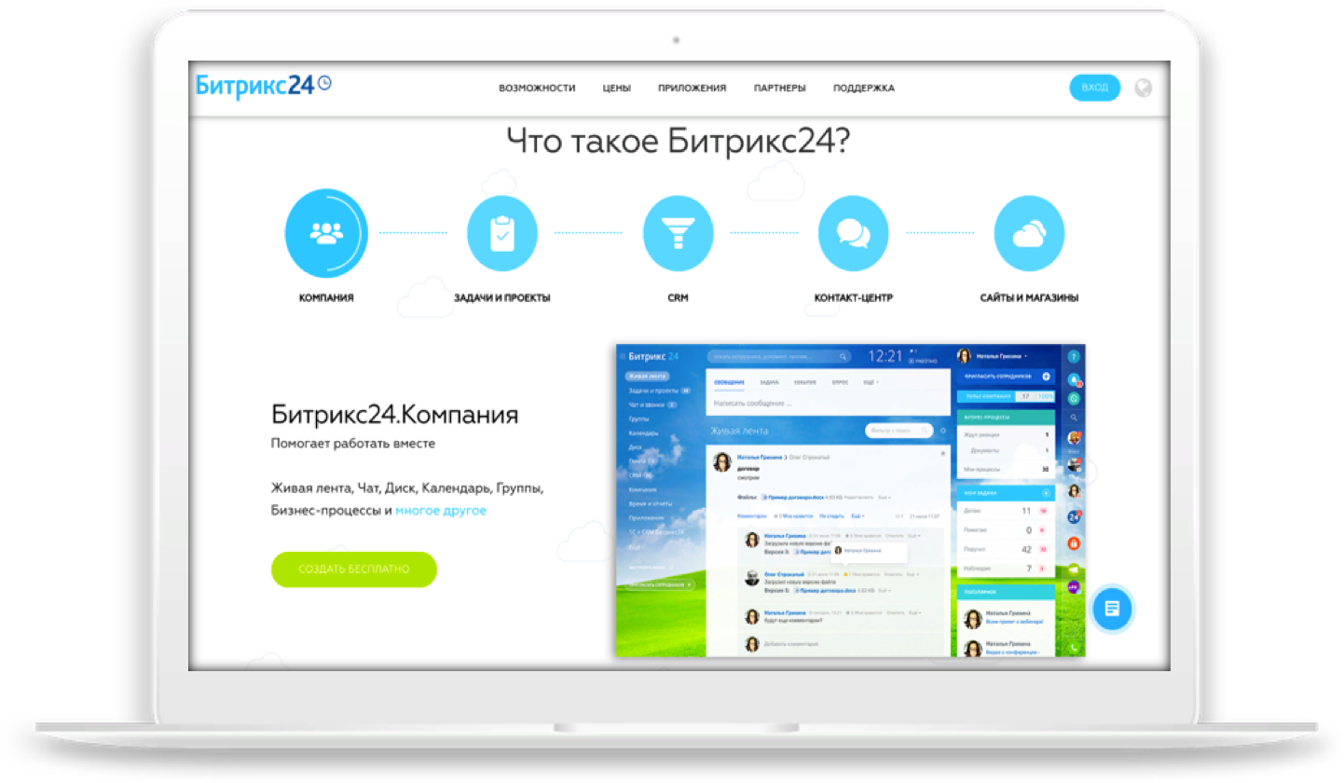Open the Приложения menu item
Viewport: 1344px width, 783px height.
tap(692, 89)
